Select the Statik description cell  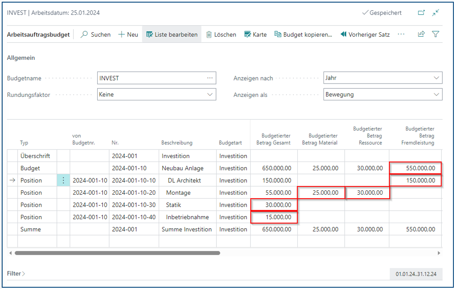[x=188, y=205]
